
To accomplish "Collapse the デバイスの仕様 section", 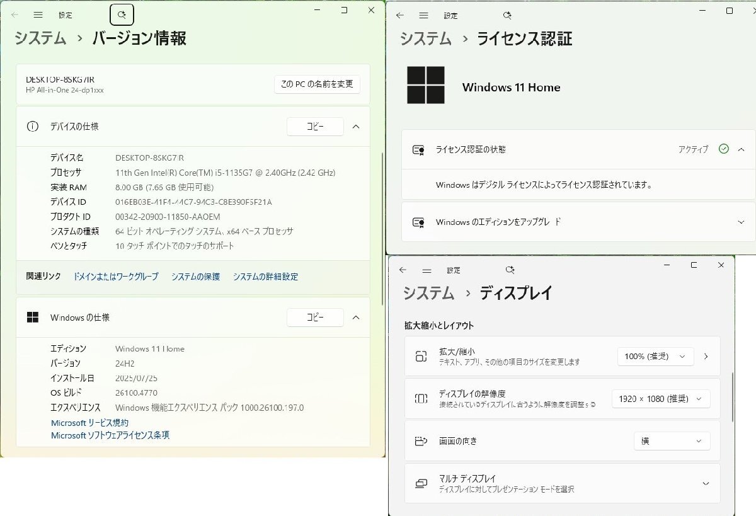I will [356, 126].
